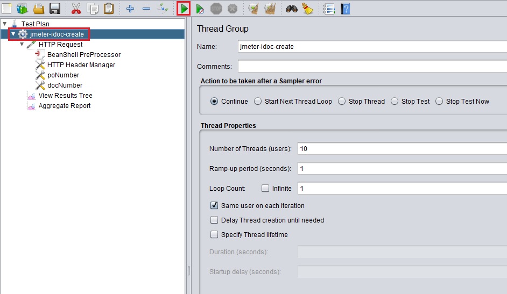
Task: Collapse the HTTP Request node arrow
Action: point(22,44)
